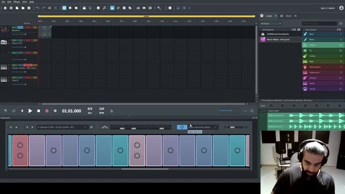Viewport: 345px width, 194px height.
Task: Switch to the Store tab
Action: click(288, 16)
